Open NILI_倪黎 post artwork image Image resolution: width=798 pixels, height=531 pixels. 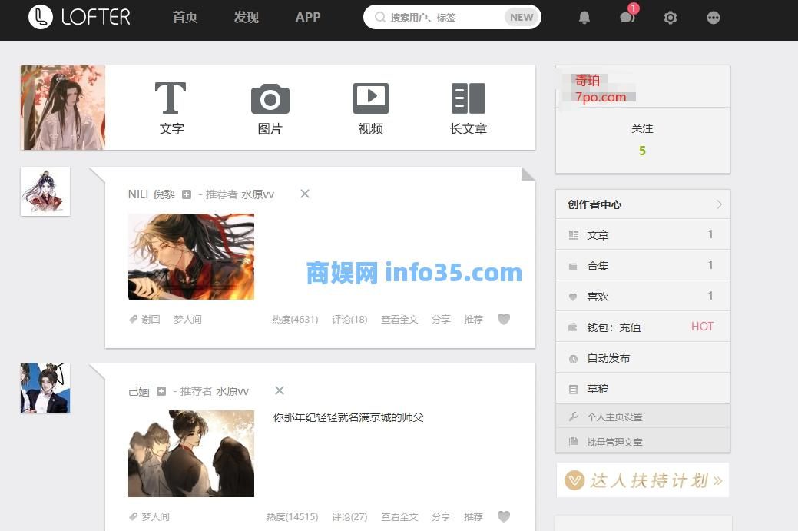[x=190, y=257]
